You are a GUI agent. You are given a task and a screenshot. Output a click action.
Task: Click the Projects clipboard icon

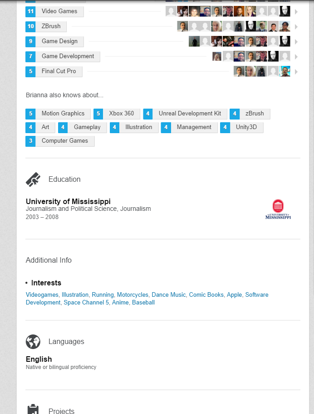click(x=33, y=409)
